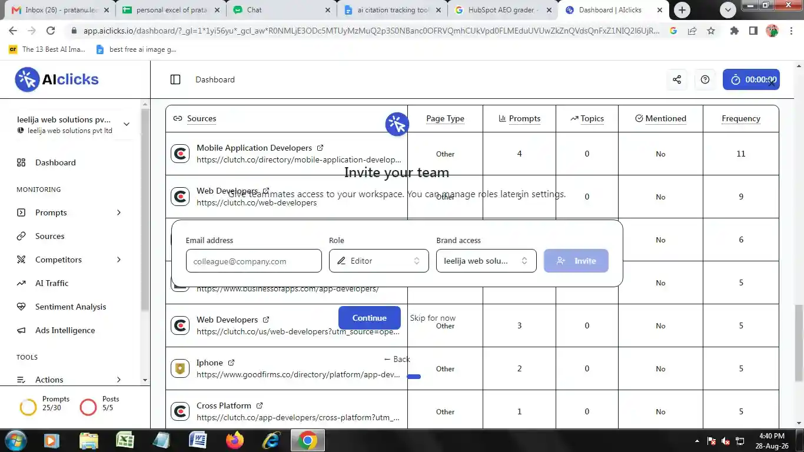804x452 pixels.
Task: Open Dashboard in the sidebar
Action: [x=55, y=162]
